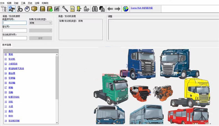Click the section list scroll-up arrow

pos(57,55)
